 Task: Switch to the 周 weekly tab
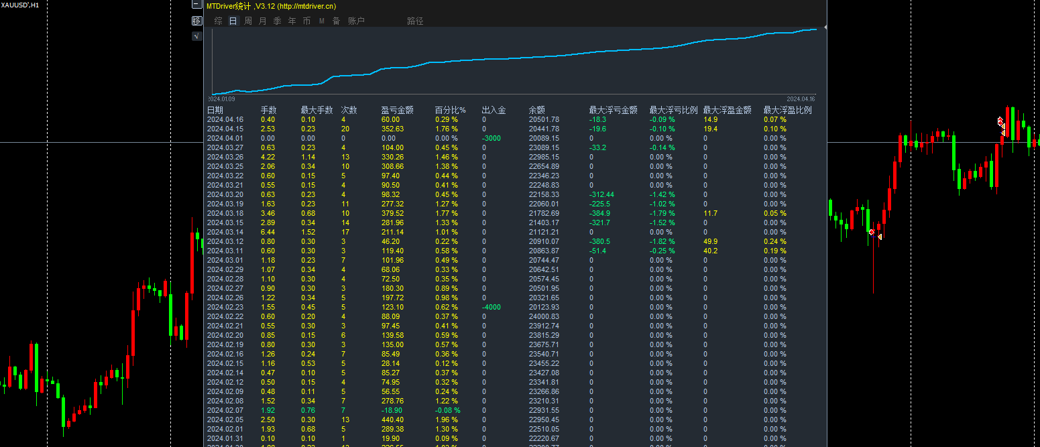248,21
